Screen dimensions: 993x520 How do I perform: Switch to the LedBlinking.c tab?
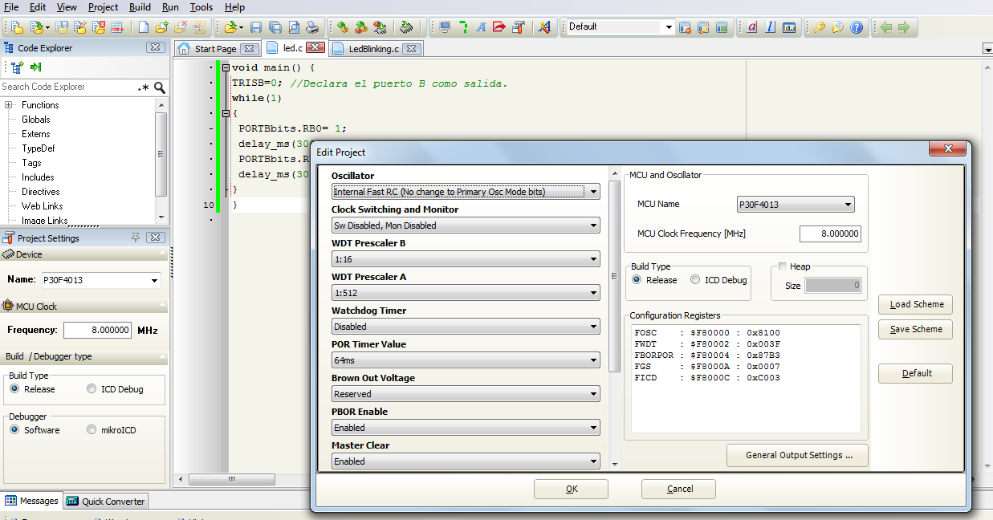click(x=373, y=49)
